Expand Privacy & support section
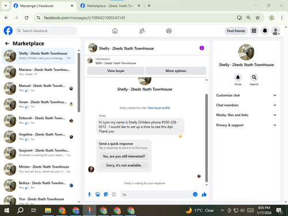 (x=246, y=125)
